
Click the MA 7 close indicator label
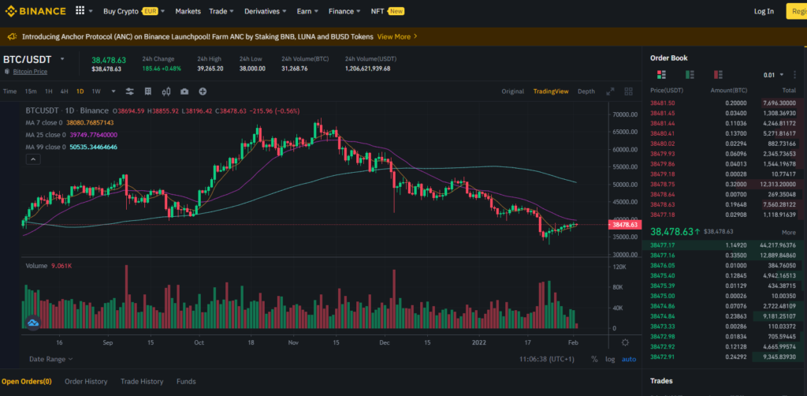click(44, 122)
